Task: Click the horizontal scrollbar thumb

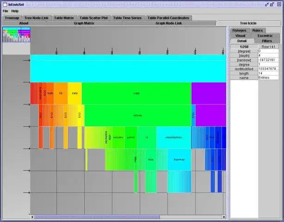Action: [97, 217]
